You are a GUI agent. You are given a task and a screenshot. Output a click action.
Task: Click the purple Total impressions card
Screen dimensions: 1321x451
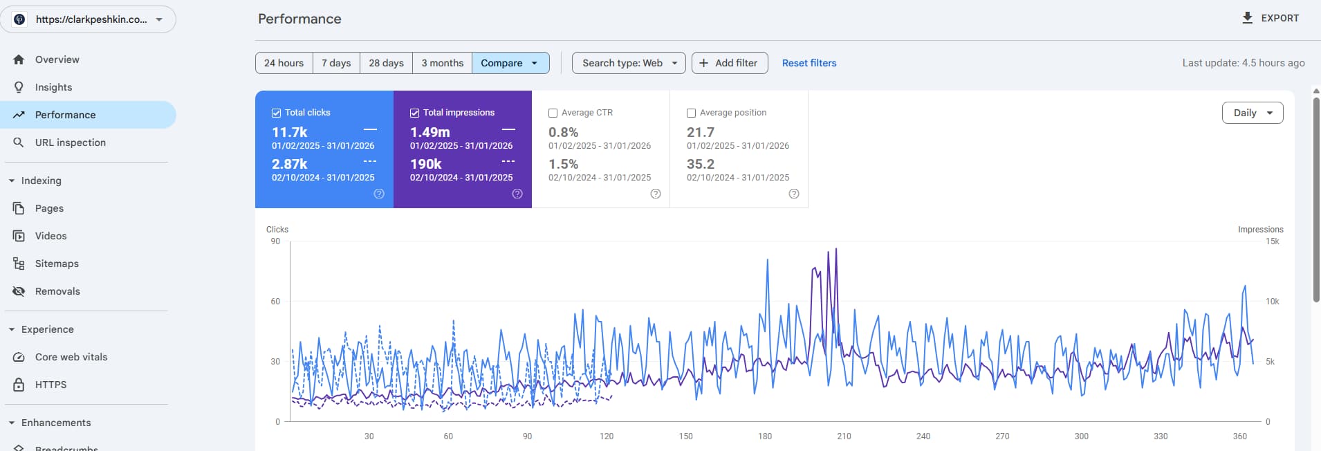(x=462, y=149)
